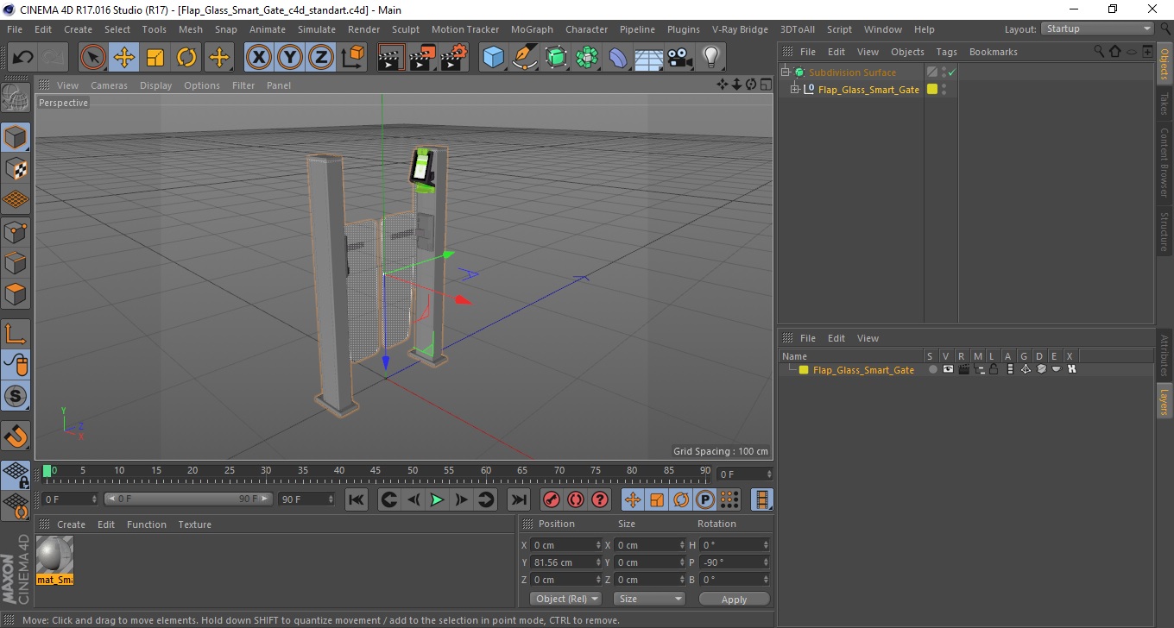Add a Subdivision Surface generator
This screenshot has height=628, width=1174.
coord(556,58)
